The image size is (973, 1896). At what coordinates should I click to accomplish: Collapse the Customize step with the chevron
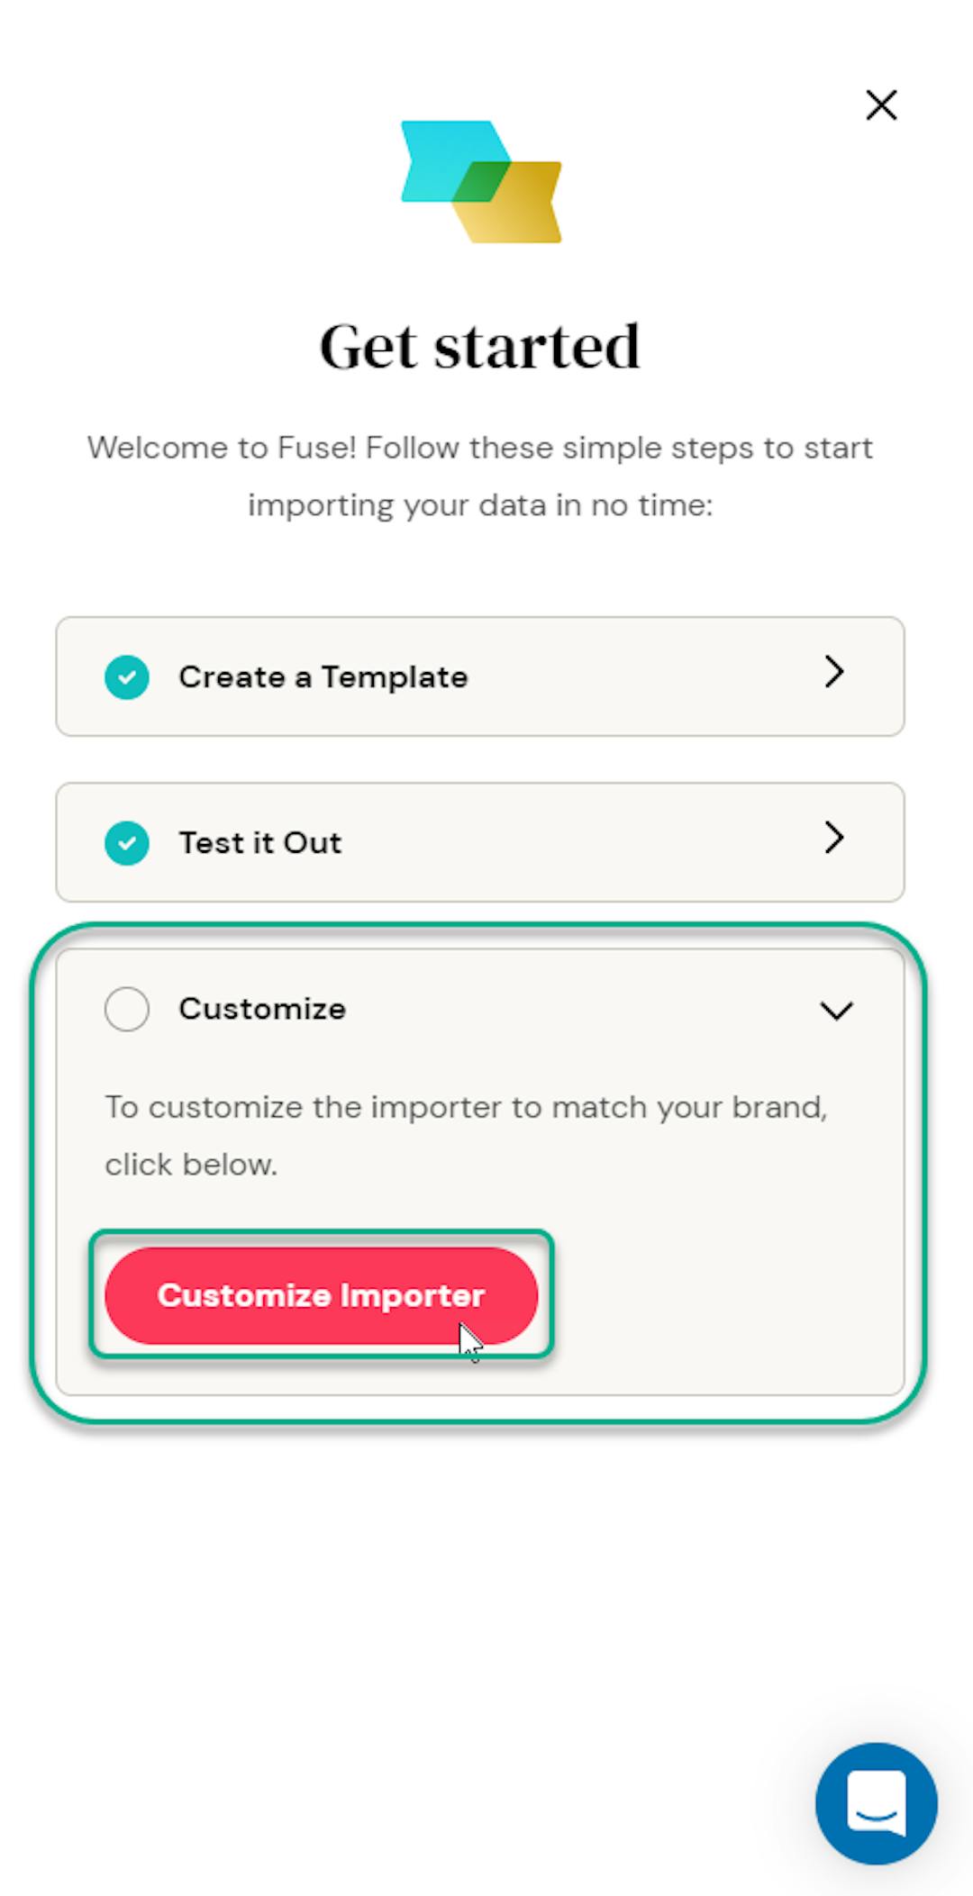[x=836, y=1011]
